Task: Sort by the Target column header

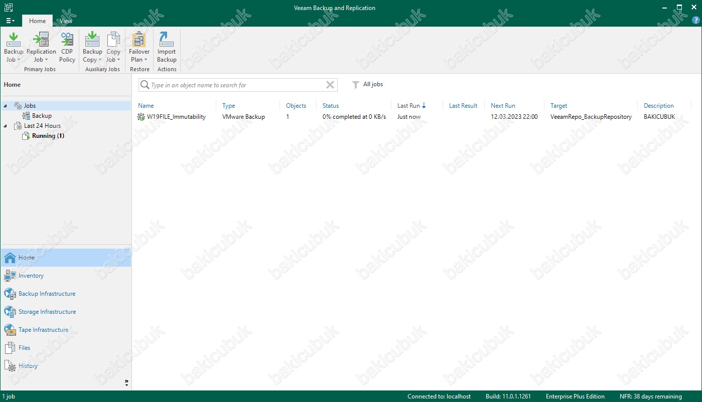Action: pyautogui.click(x=558, y=106)
